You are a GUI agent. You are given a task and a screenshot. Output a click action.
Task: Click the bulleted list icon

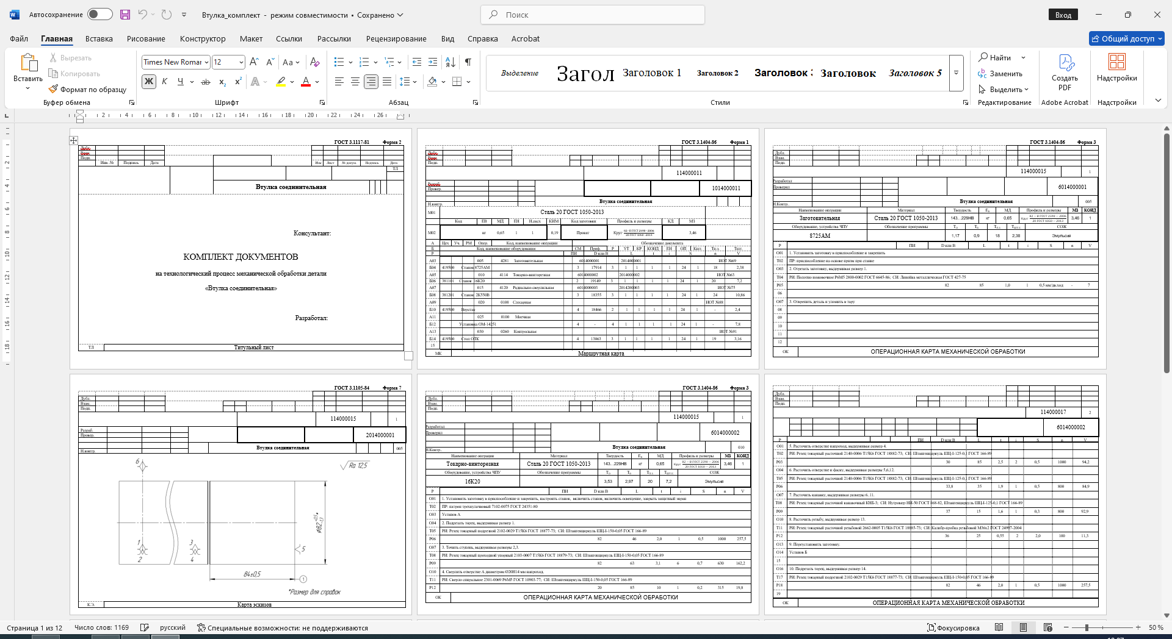click(339, 62)
